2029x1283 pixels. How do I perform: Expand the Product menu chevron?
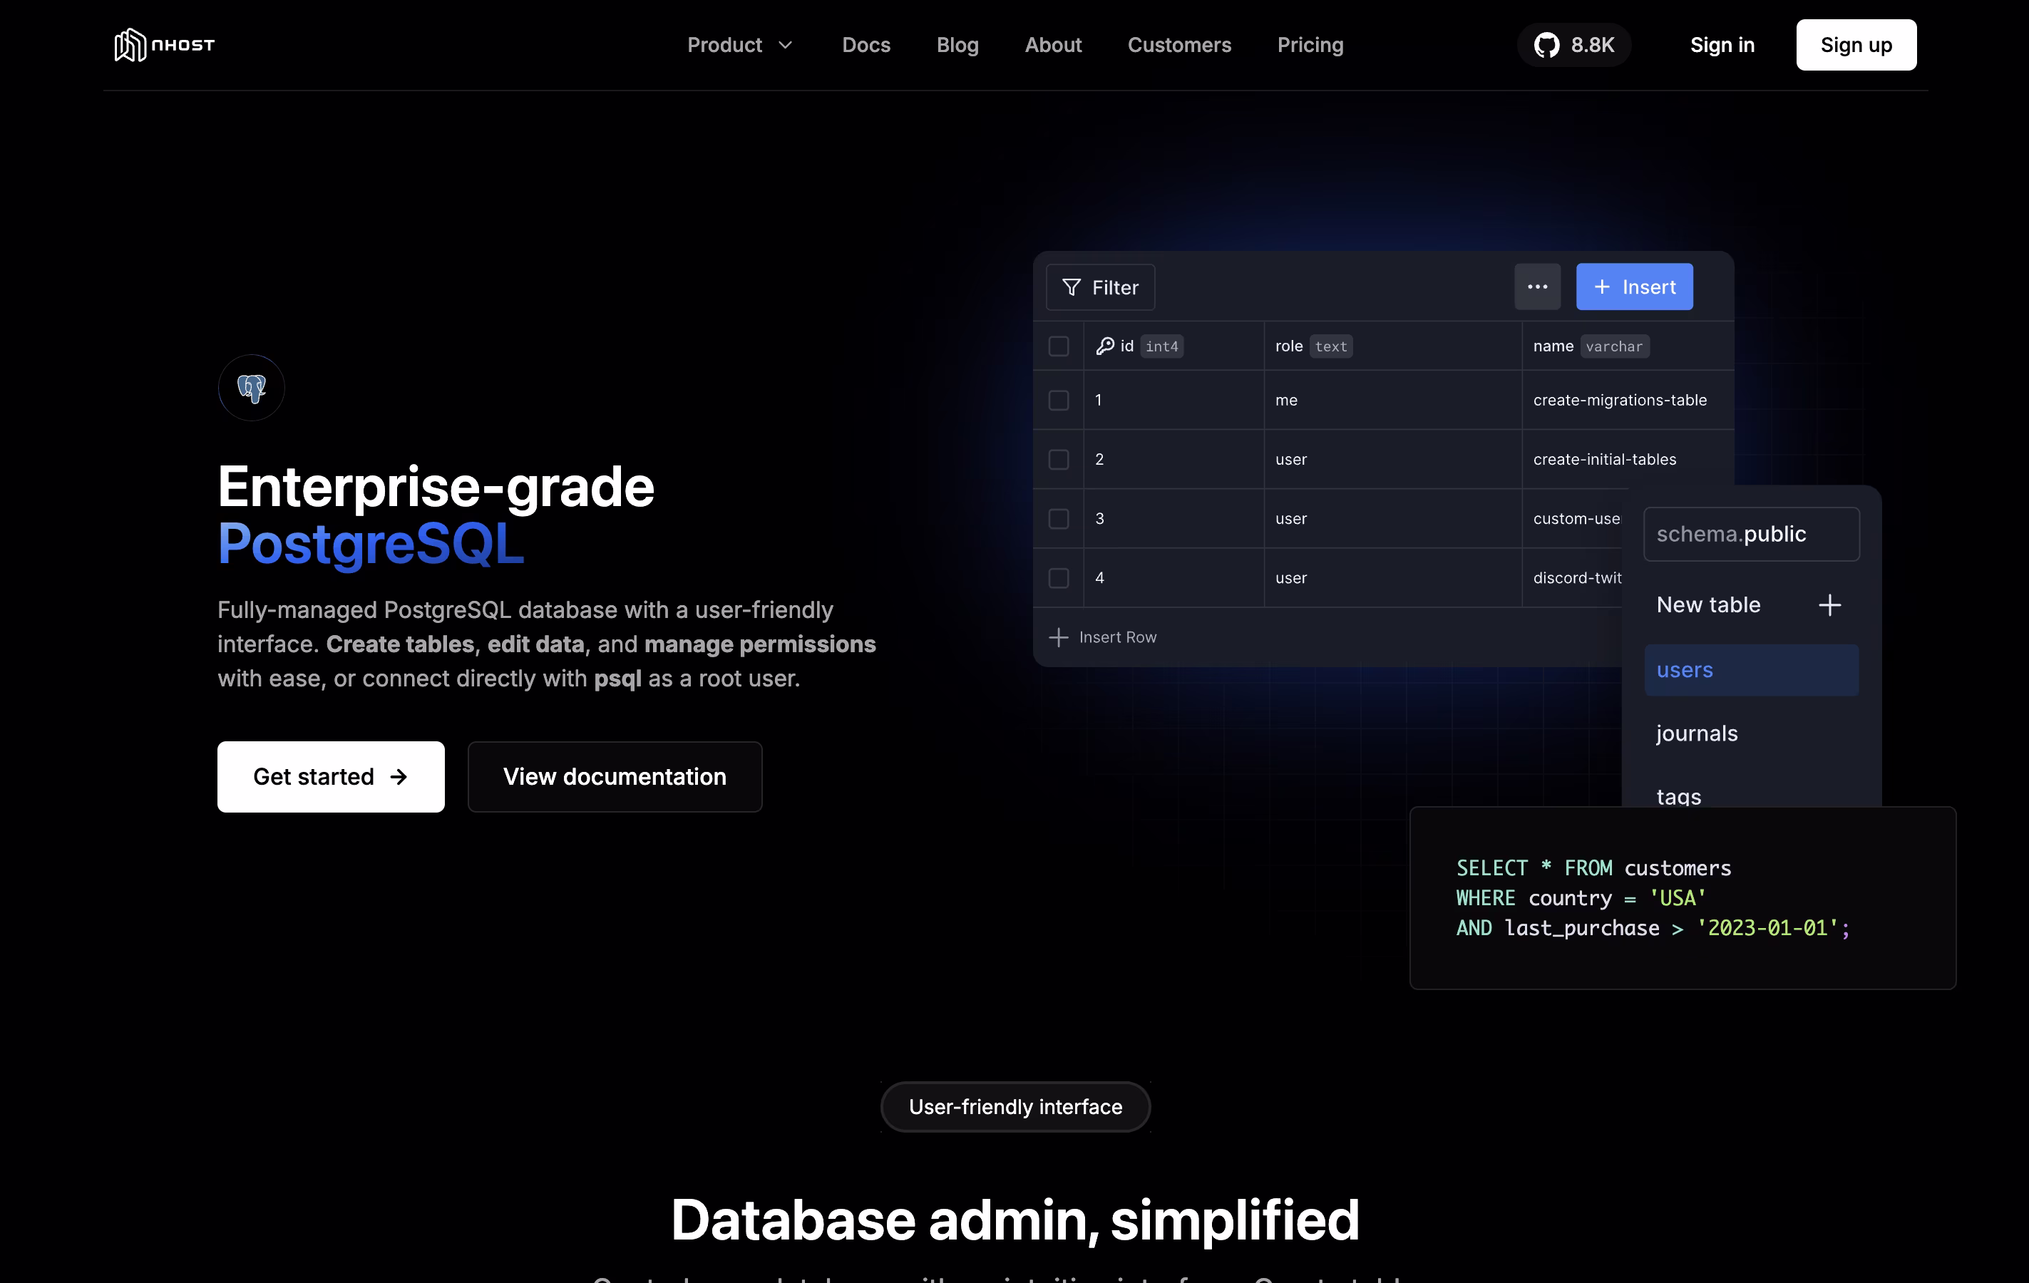coord(786,46)
